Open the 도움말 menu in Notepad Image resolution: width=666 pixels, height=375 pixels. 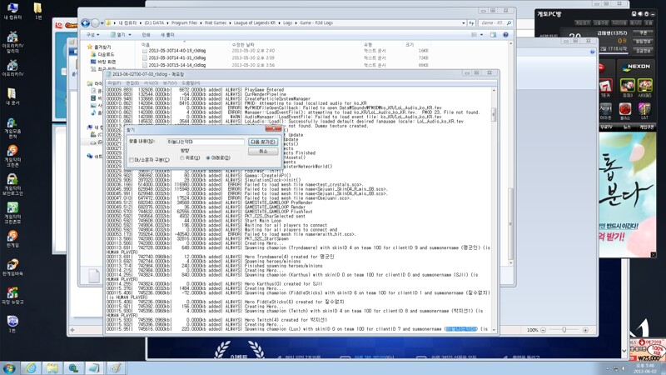click(x=191, y=82)
